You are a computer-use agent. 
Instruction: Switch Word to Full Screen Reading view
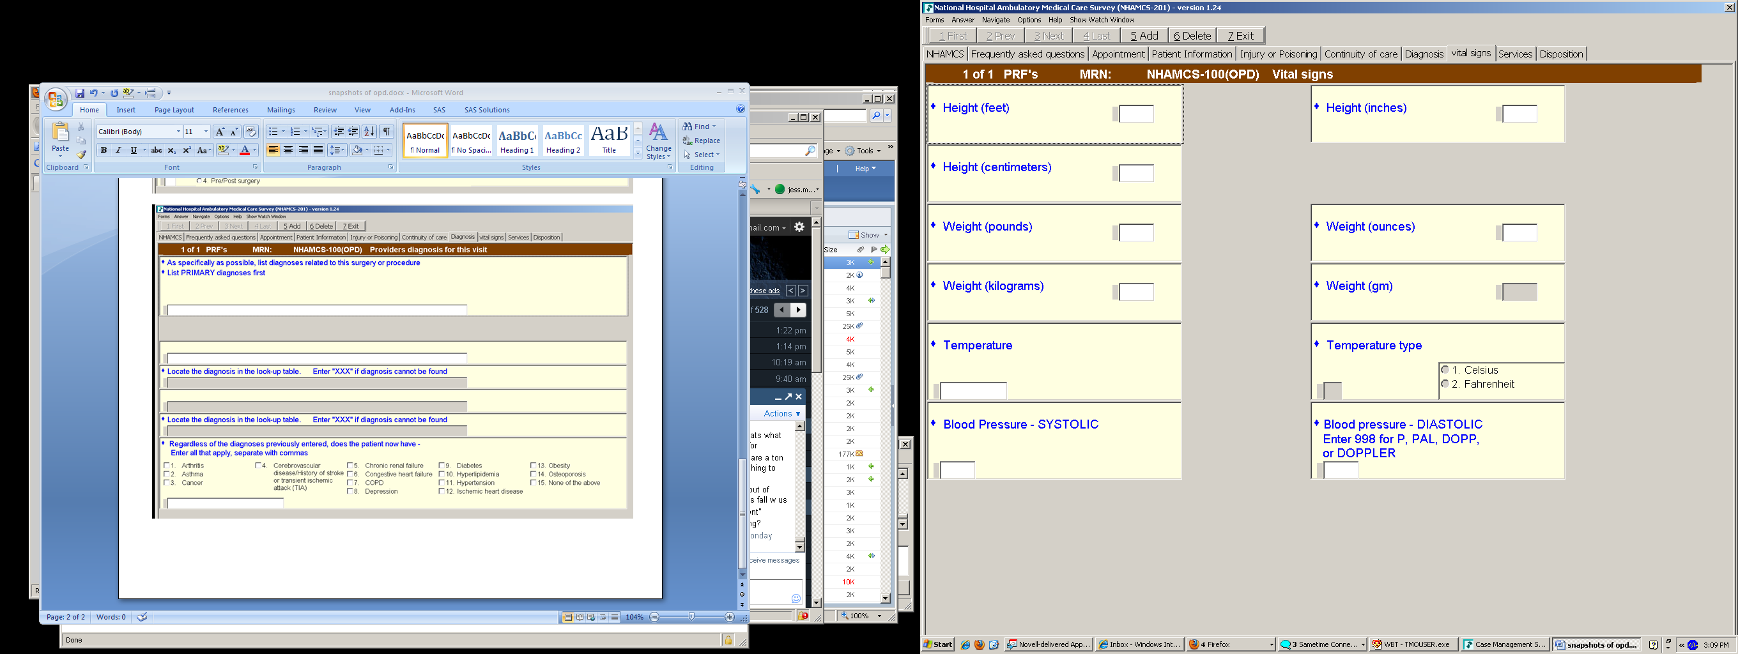pyautogui.click(x=580, y=617)
